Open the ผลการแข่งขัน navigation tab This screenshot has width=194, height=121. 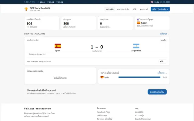[x=123, y=9]
